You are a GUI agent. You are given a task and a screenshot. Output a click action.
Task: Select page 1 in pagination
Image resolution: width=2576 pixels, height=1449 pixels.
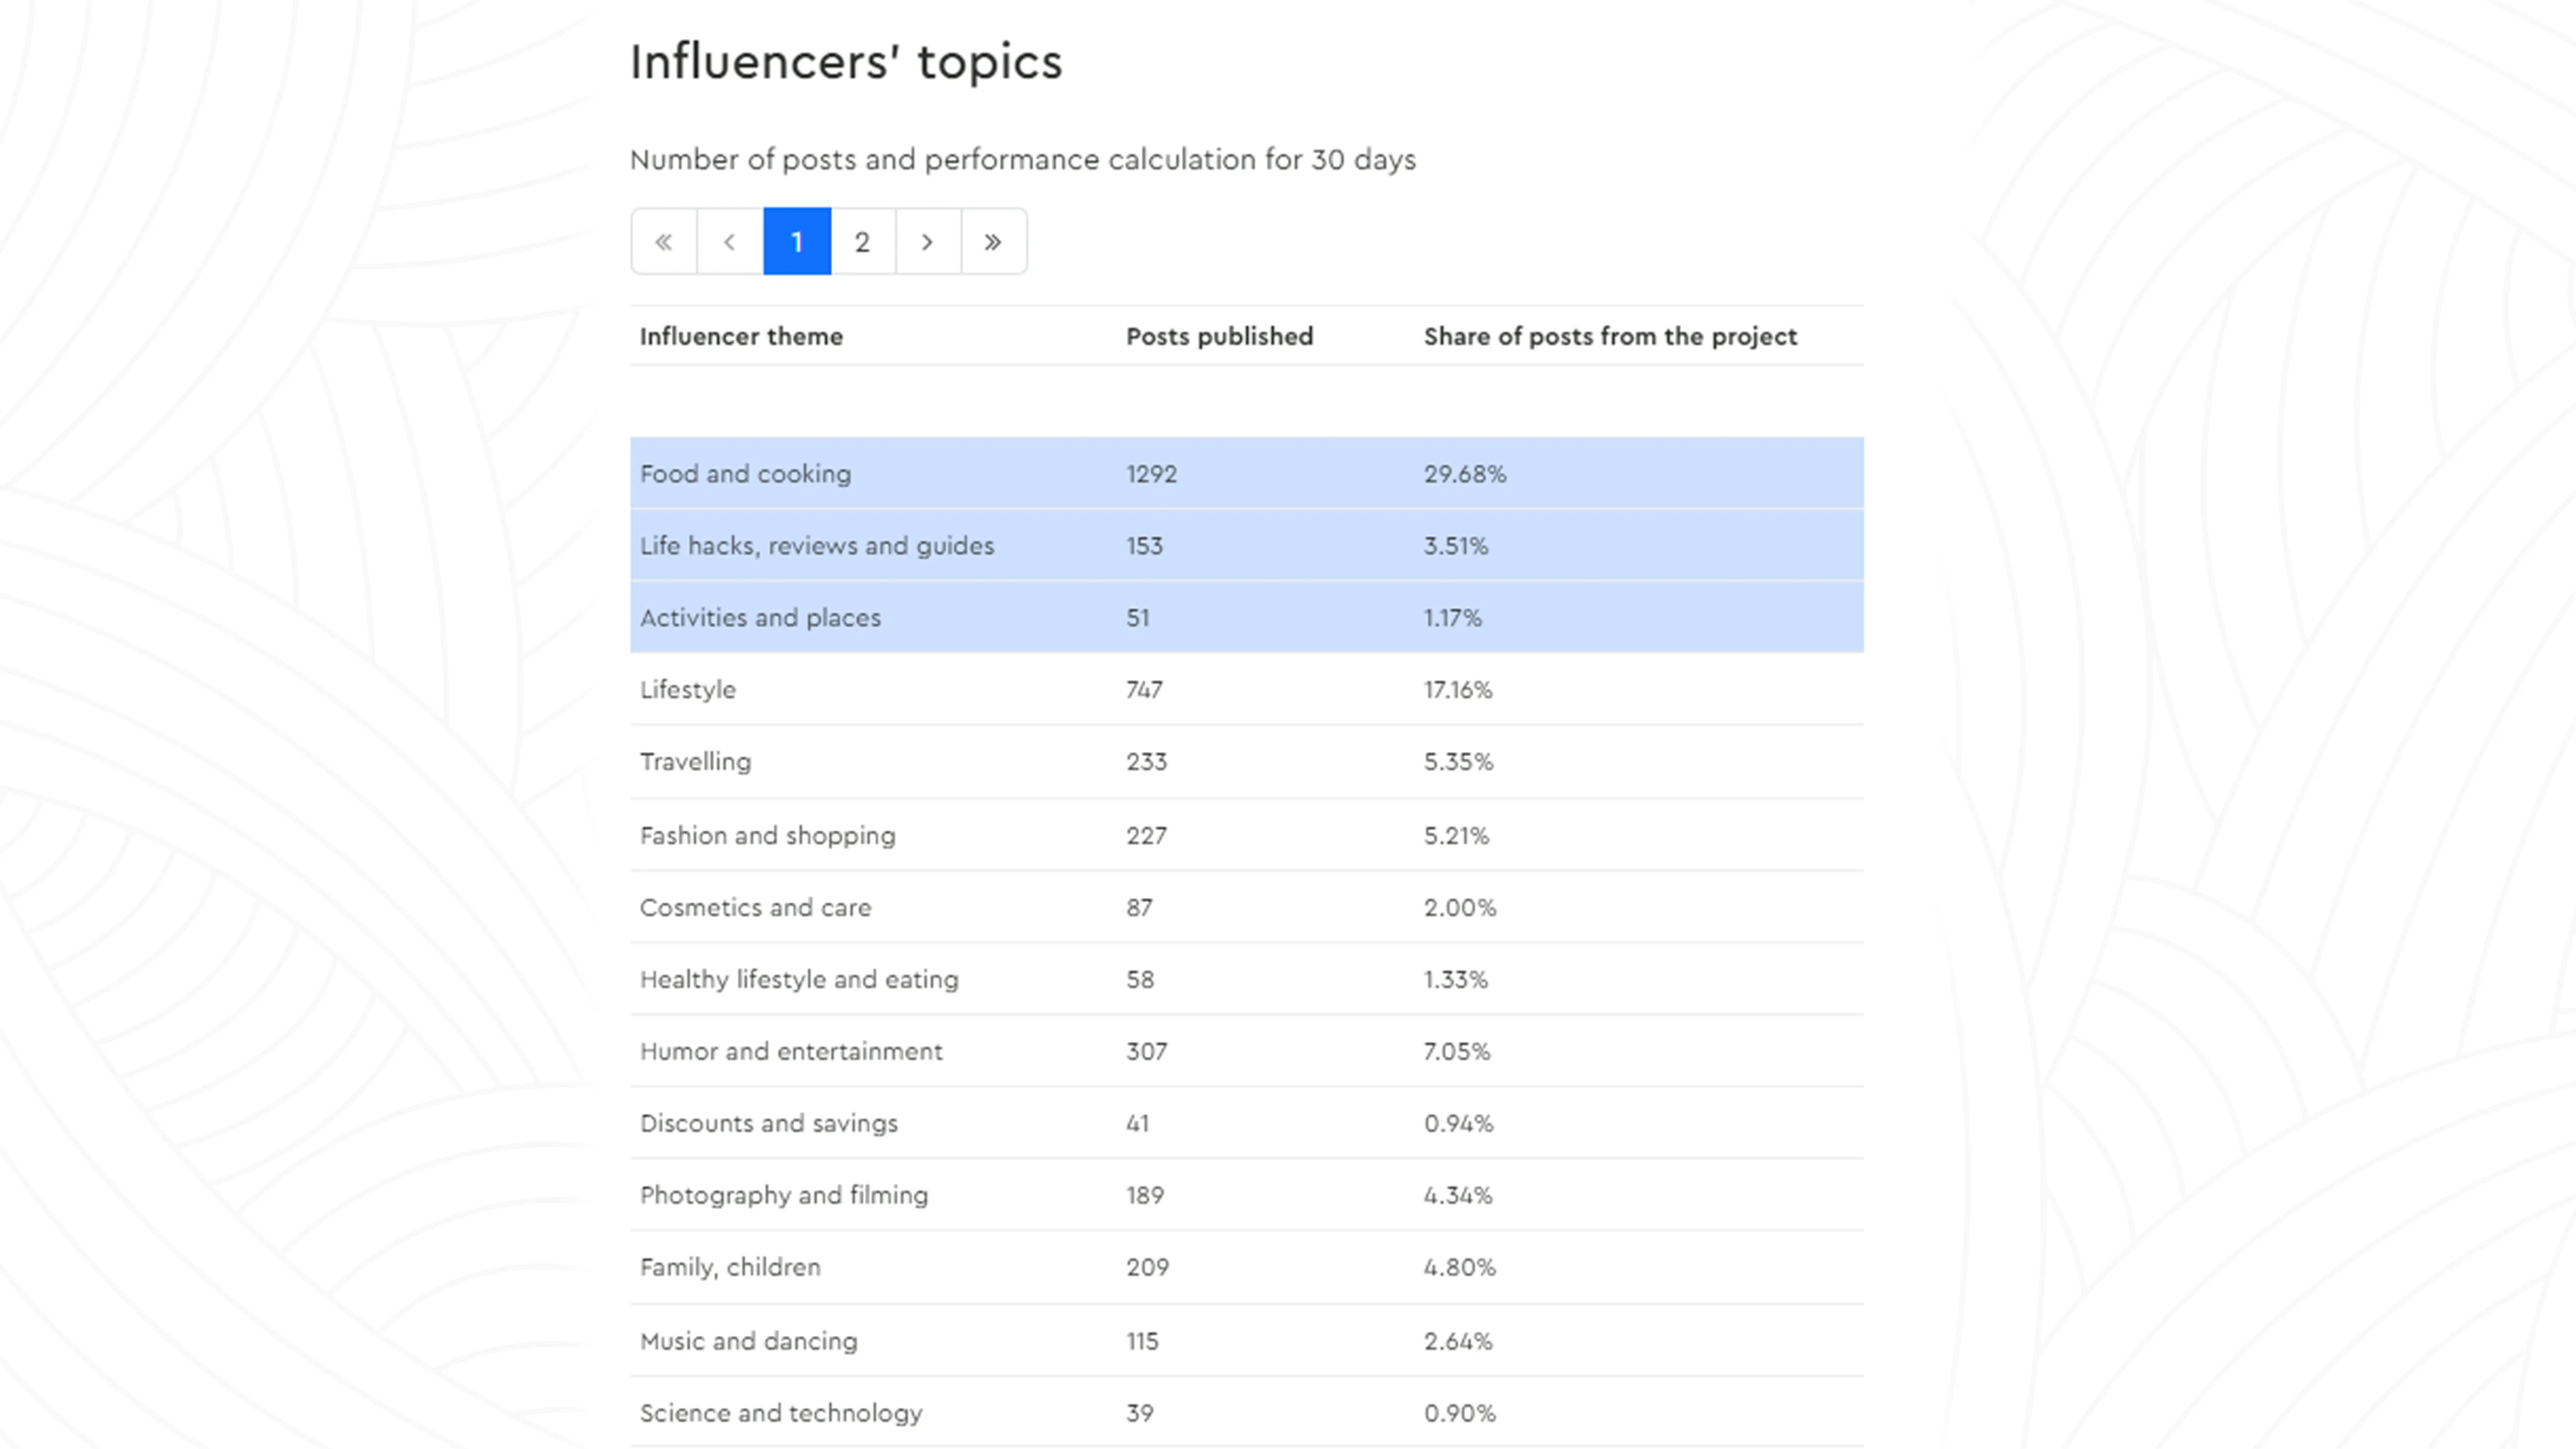click(x=797, y=242)
